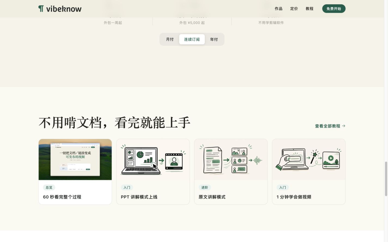Image resolution: width=388 pixels, height=242 pixels.
Task: Click the 总览 tag badge
Action: click(49, 187)
